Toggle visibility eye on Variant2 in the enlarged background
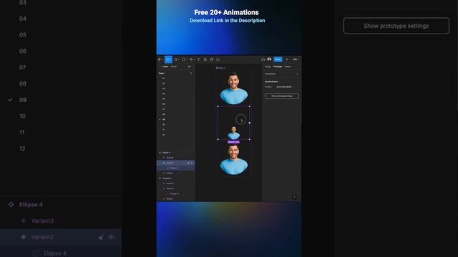458x257 pixels. [x=111, y=237]
